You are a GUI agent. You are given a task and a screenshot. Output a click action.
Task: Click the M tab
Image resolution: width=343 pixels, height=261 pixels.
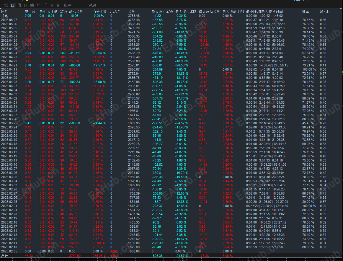[x=52, y=5]
